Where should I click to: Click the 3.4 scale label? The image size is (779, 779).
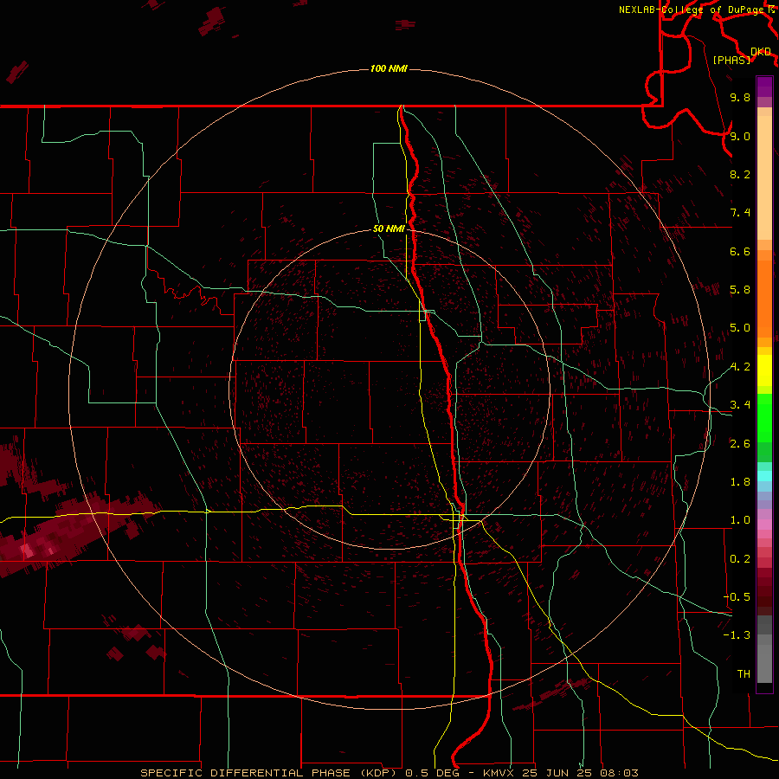pyautogui.click(x=740, y=405)
